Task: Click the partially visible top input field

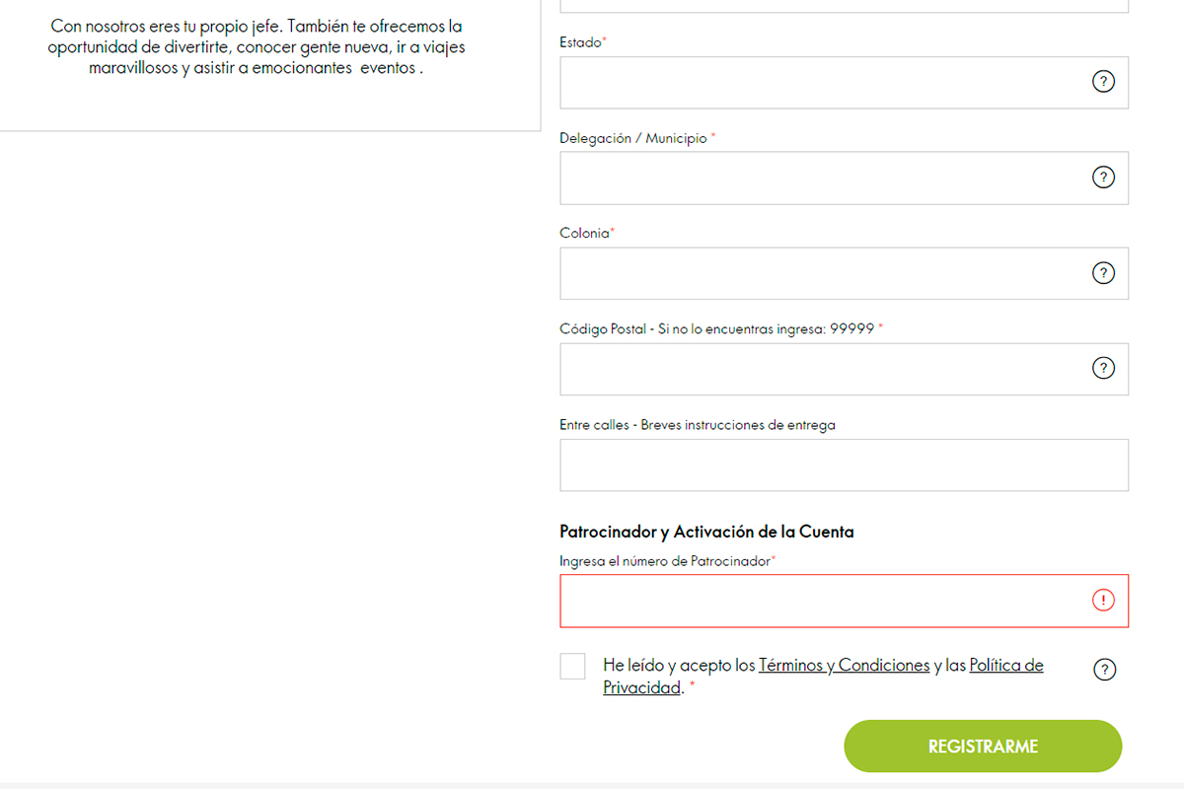Action: [844, 6]
